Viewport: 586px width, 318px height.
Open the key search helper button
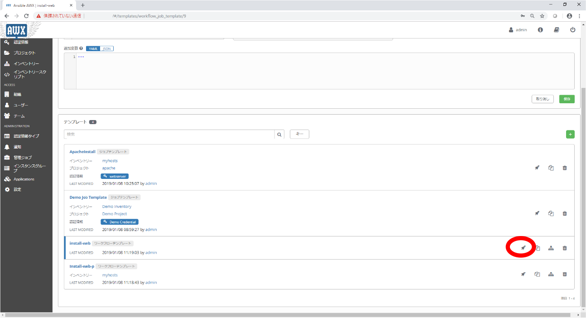(299, 134)
